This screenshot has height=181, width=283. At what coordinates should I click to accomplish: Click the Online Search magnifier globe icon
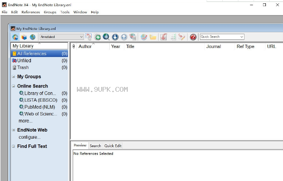[x=106, y=37]
